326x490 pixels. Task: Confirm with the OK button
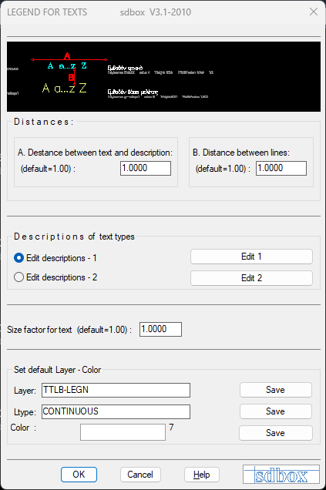click(79, 475)
